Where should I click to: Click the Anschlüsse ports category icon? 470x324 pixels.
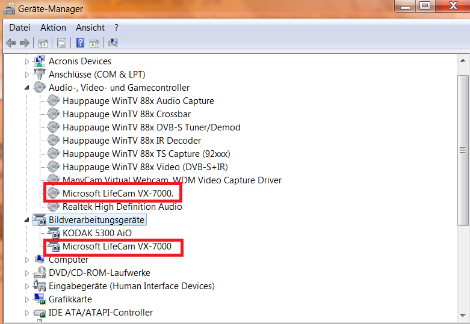40,75
